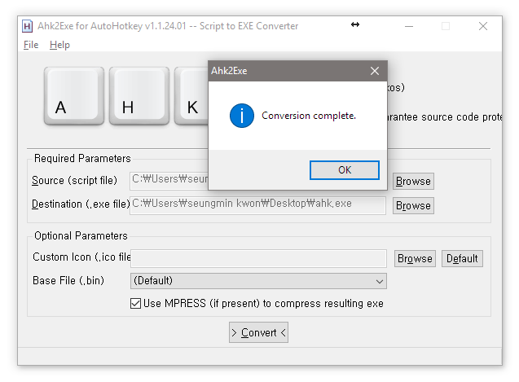Browse for the Destination exe file
Image resolution: width=519 pixels, height=382 pixels.
[x=413, y=205]
